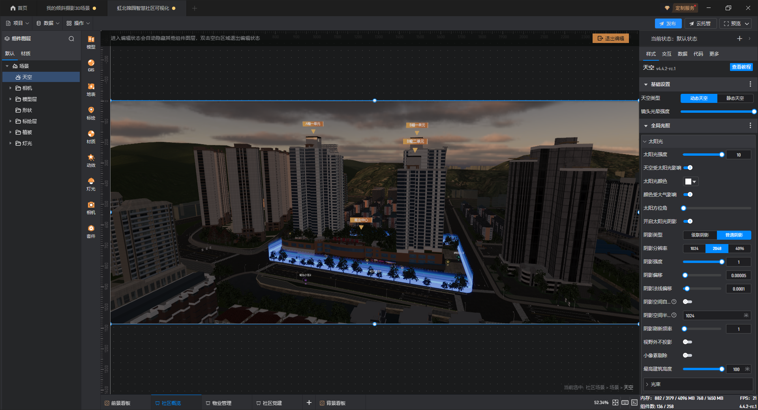The image size is (758, 410).
Task: Open the 地表 terrain icon
Action: point(91,89)
